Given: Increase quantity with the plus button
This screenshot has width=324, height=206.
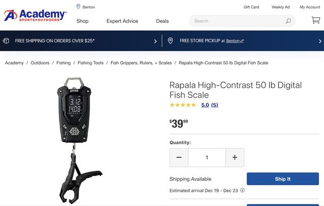Looking at the screenshot, I should (x=235, y=157).
